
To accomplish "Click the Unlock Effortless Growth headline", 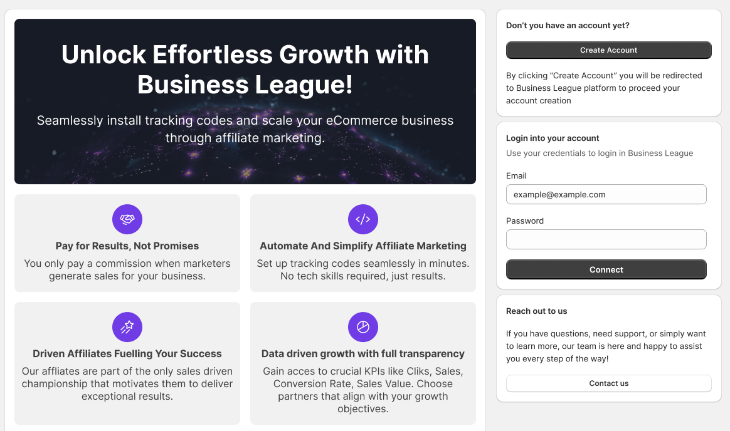I will point(245,69).
